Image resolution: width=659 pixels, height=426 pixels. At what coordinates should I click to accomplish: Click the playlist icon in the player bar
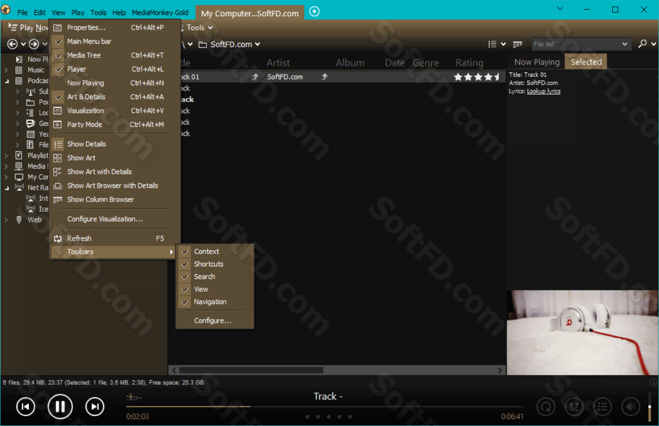click(x=602, y=406)
